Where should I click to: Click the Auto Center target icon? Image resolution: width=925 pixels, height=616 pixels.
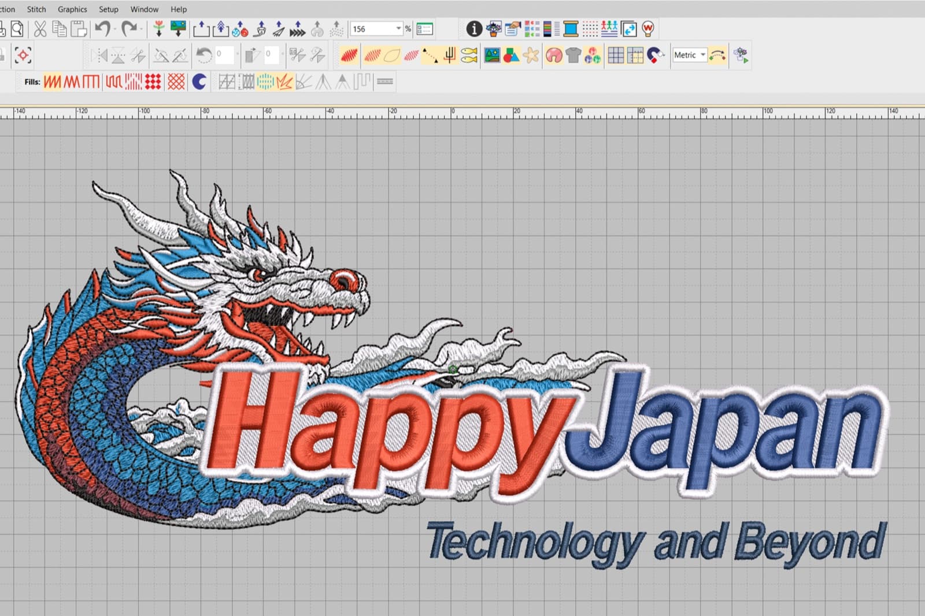23,55
